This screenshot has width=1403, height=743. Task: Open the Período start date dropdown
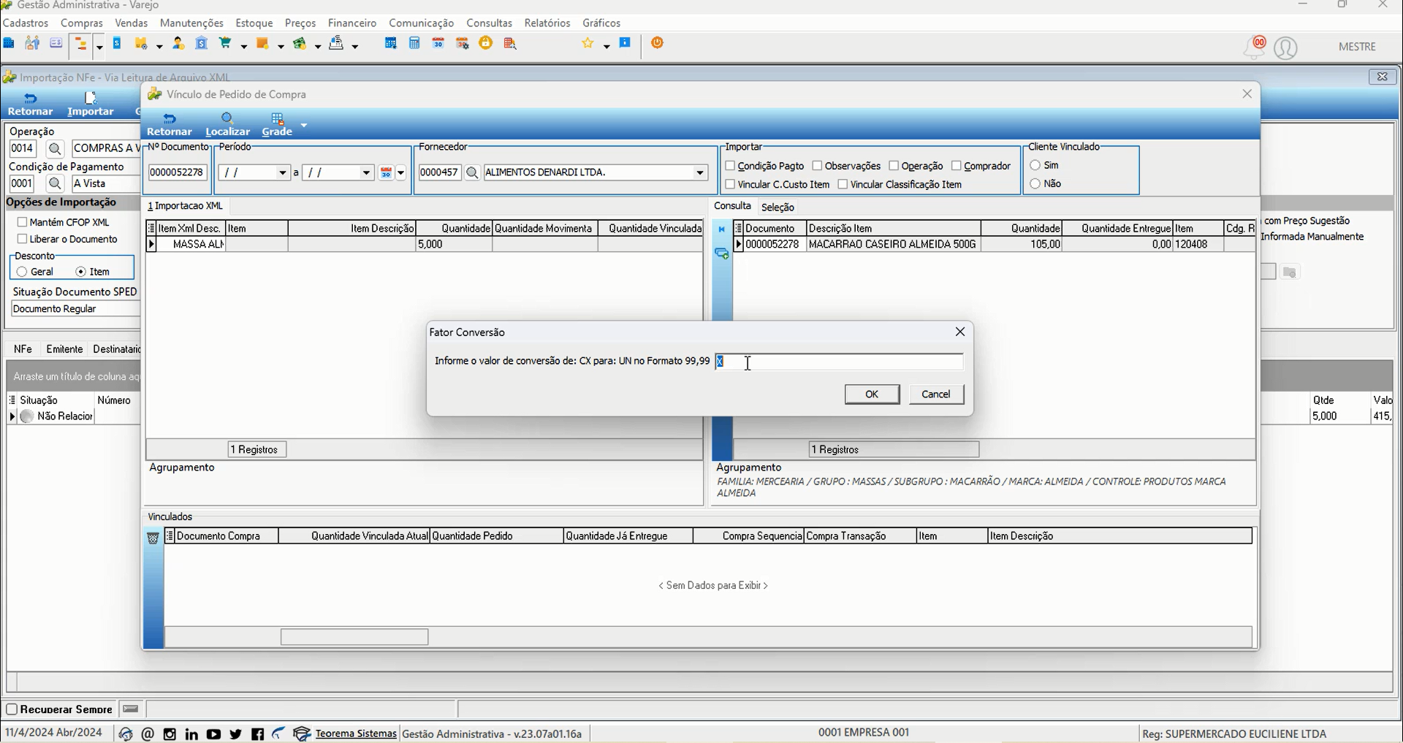pos(283,172)
